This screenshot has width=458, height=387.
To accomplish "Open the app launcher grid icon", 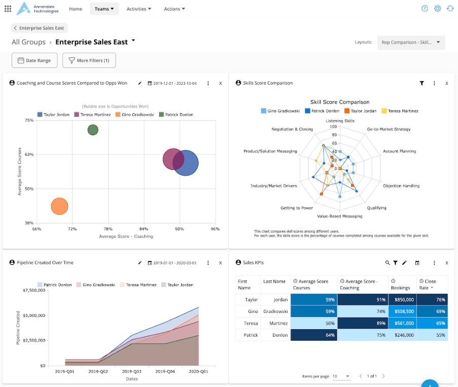I will coord(8,9).
